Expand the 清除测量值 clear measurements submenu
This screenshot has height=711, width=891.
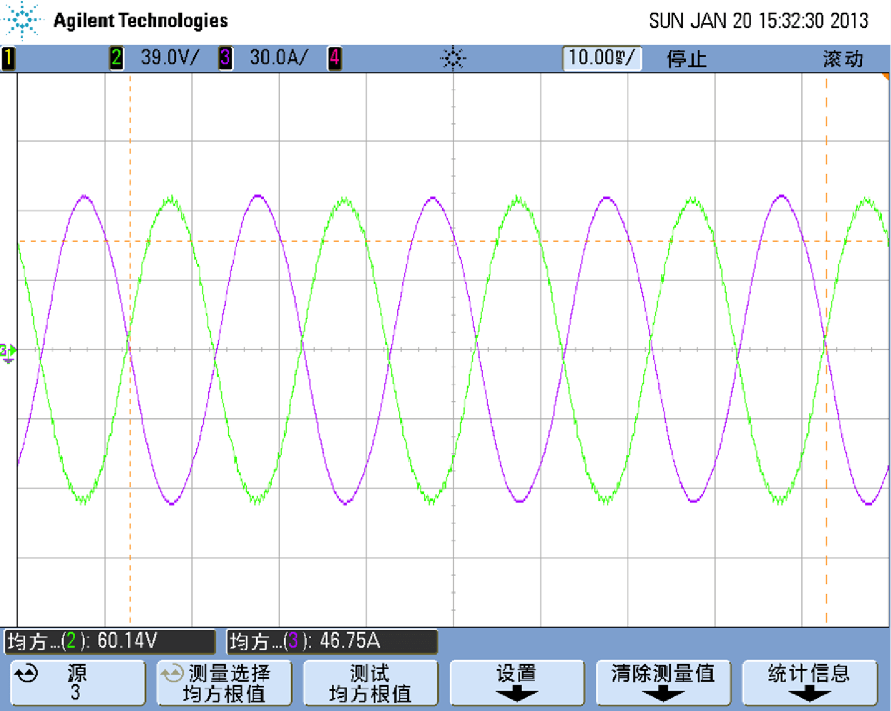(663, 682)
